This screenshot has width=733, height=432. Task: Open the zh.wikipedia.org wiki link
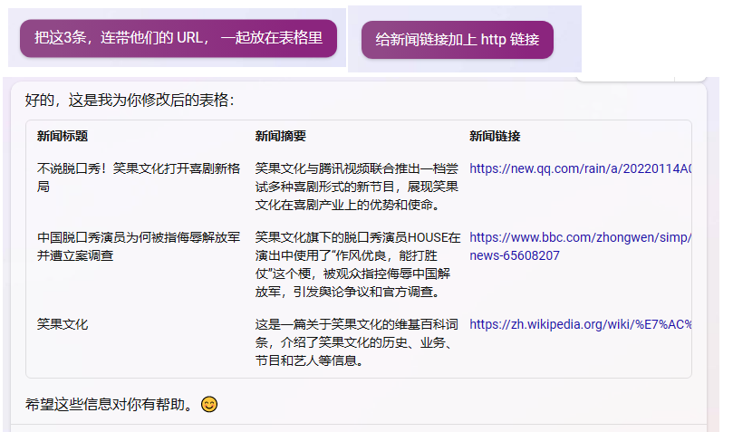point(581,324)
